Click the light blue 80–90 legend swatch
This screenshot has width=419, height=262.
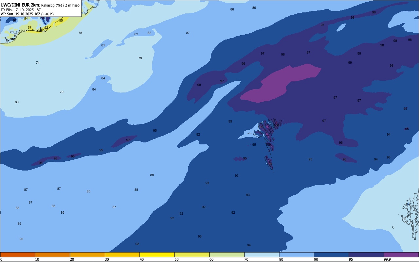click(297, 254)
